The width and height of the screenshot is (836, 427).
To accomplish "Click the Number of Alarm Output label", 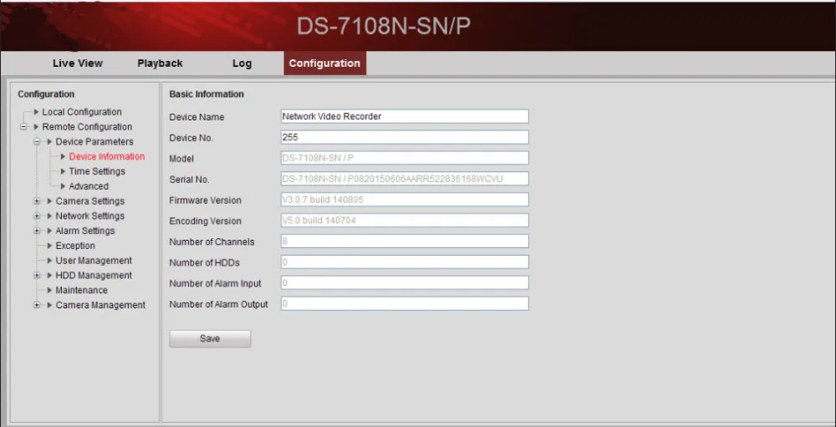I will coord(218,304).
